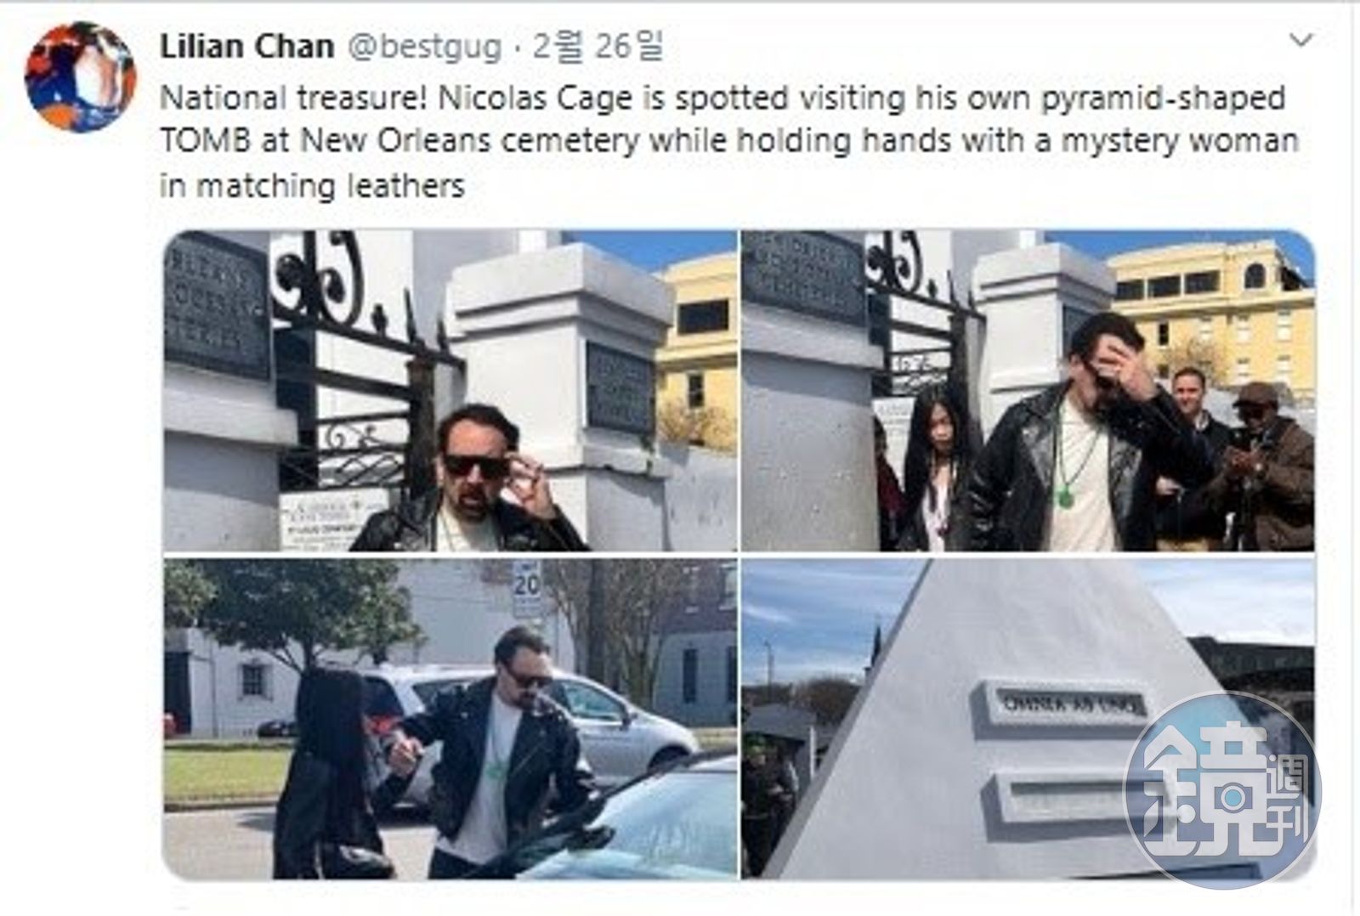Click the Lilian Chan display name
Image resolution: width=1360 pixels, height=916 pixels.
[x=246, y=46]
